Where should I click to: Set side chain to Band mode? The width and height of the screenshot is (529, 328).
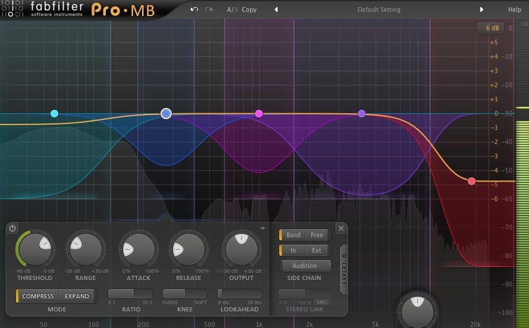pos(292,235)
